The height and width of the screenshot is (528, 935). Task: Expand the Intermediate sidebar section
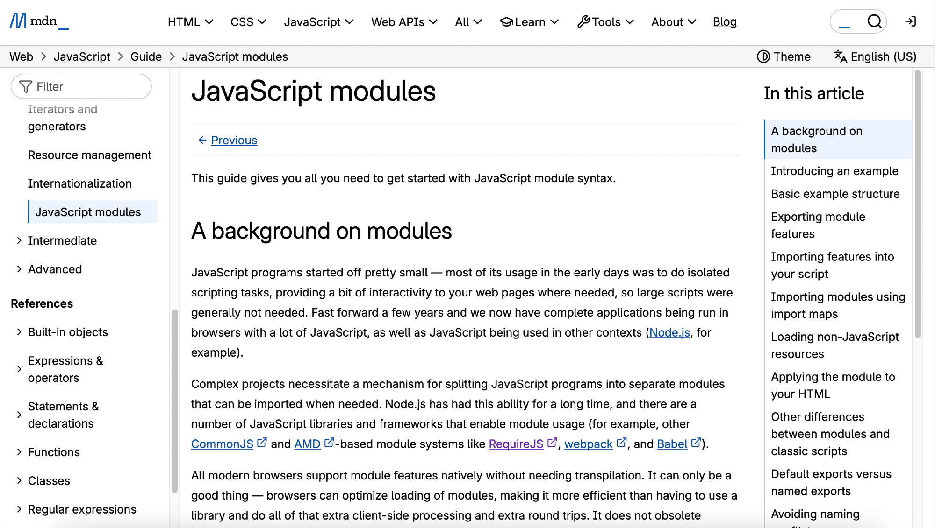[x=19, y=240]
